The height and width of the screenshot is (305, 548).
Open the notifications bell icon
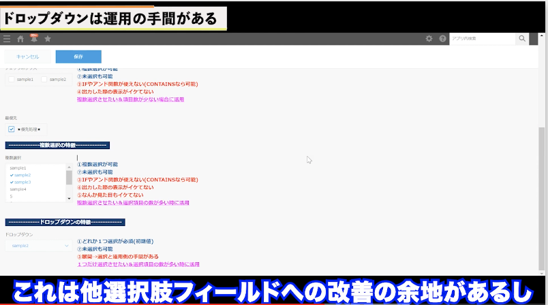[x=33, y=38]
